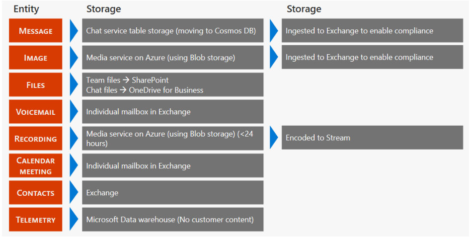Click the orange Files entity box
Viewport: 472px width, 239px height.
[36, 85]
